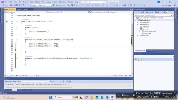Expand the Program.cs node
178x100 pixels.
coord(138,36)
